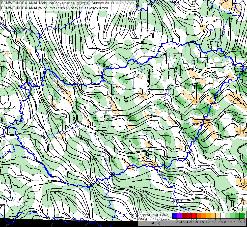This screenshot has height=227, width=247.
Task: Select the red legend swatch between -4 and -3.5
Action: 189,216
